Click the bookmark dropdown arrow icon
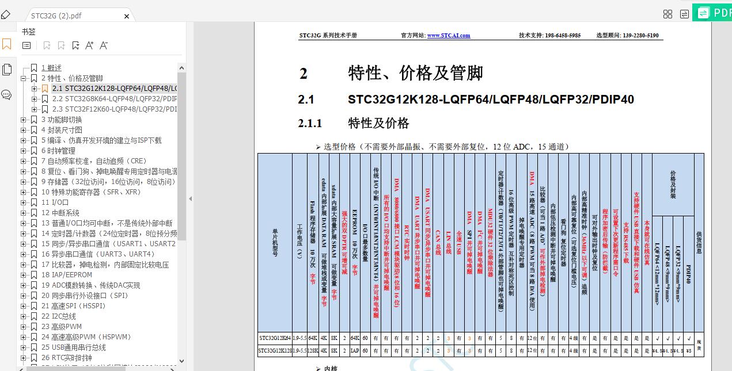This screenshot has width=732, height=371. pyautogui.click(x=75, y=45)
